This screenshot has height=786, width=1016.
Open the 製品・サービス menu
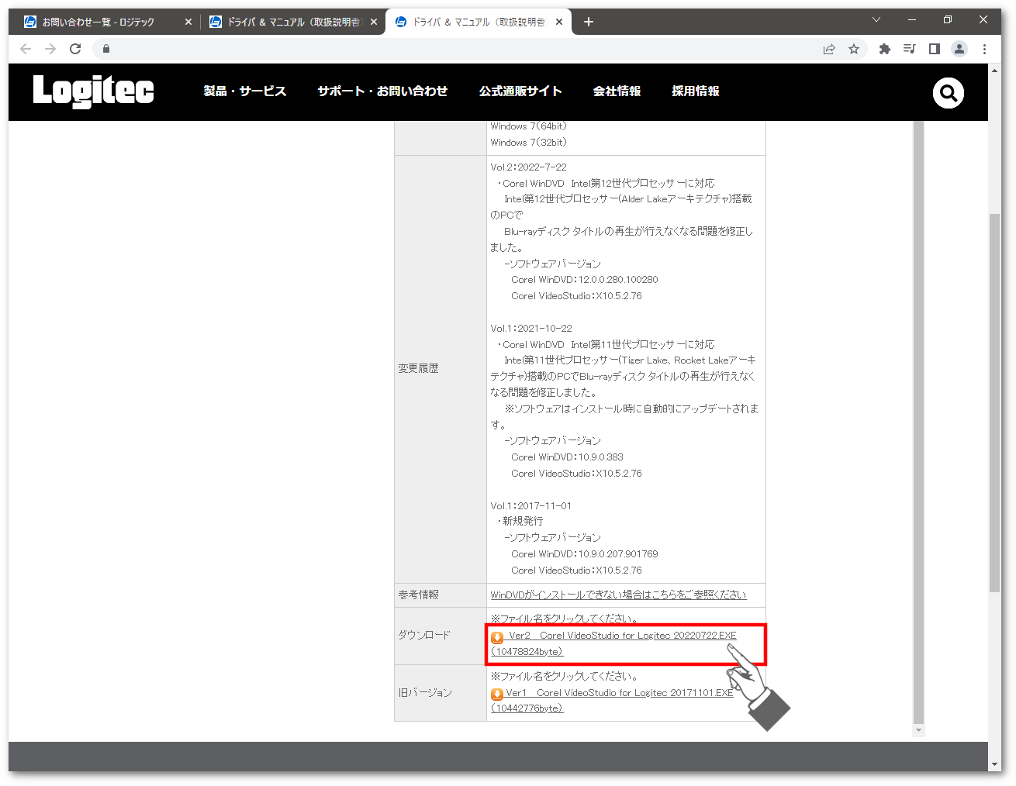pos(245,91)
